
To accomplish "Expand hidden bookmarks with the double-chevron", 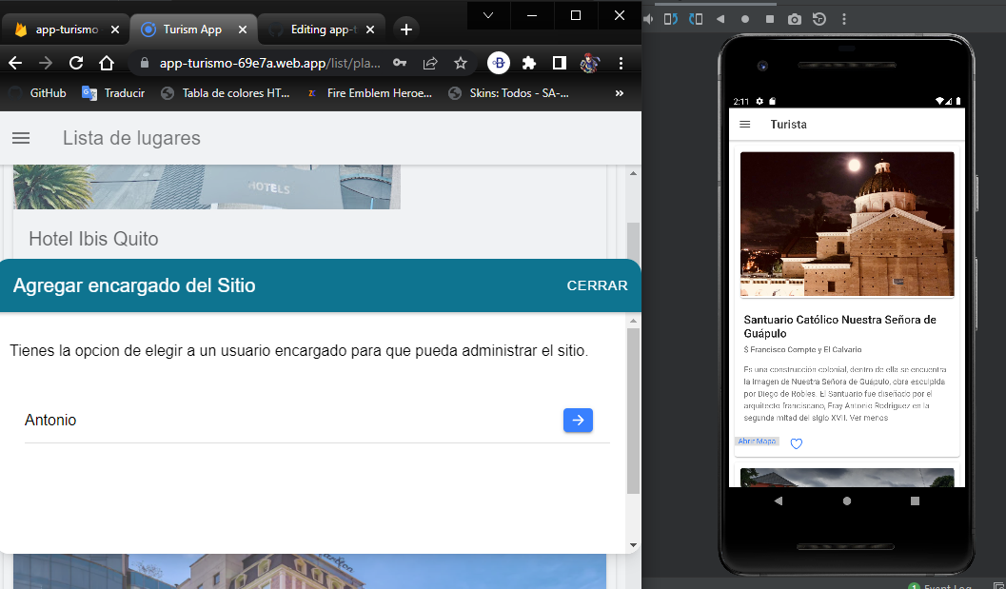I will [x=620, y=92].
